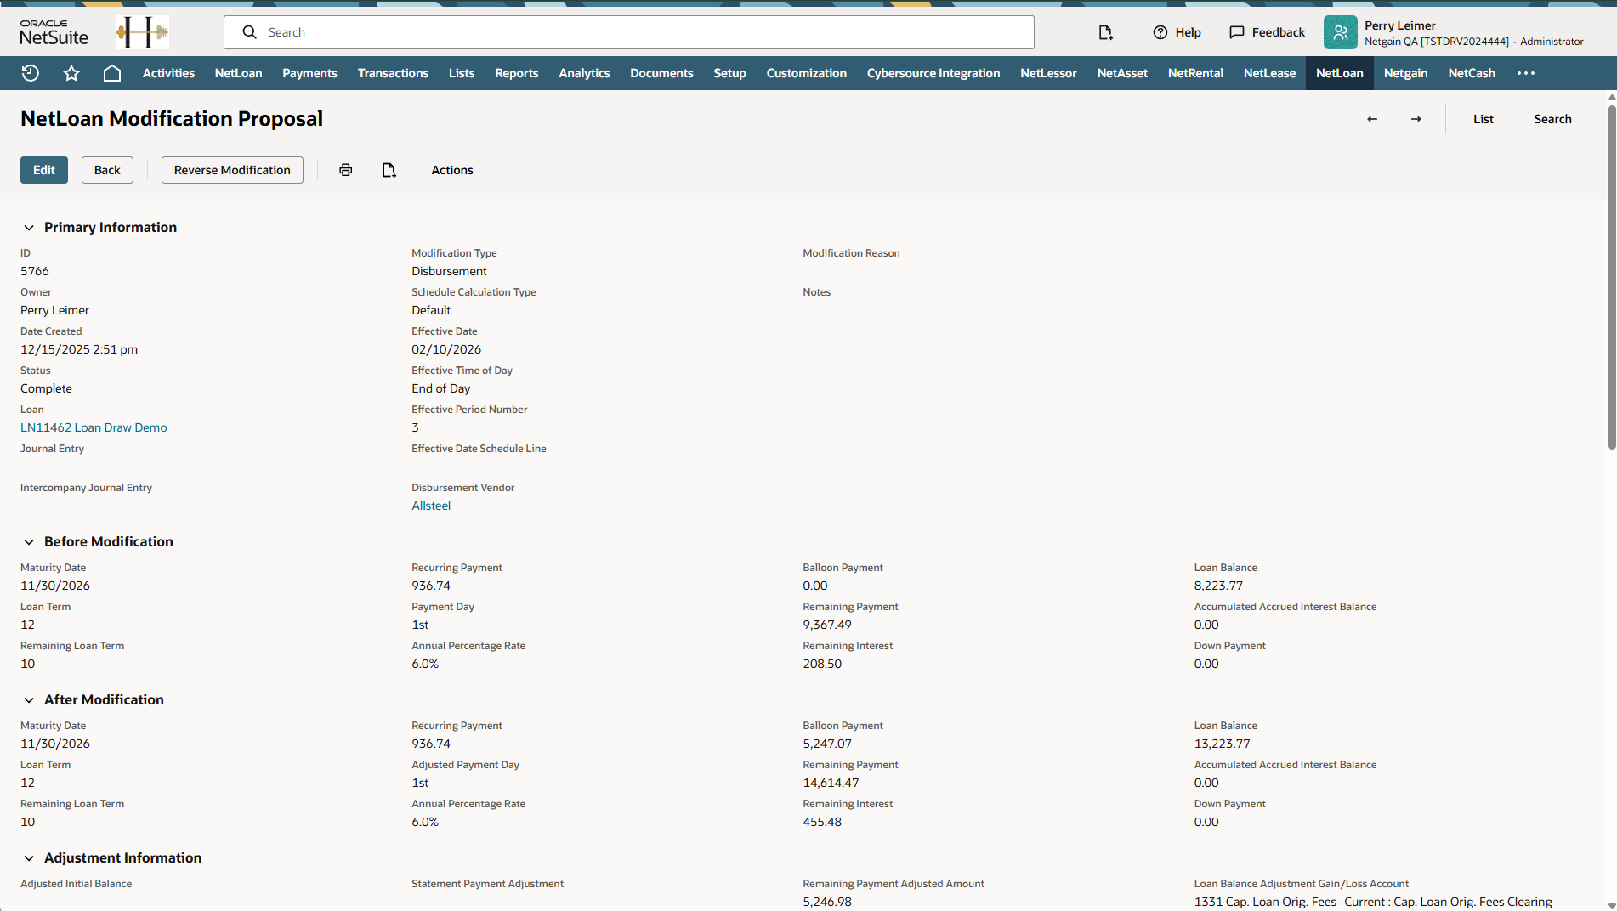Open the Actions menu
Viewport: 1617px width, 911px height.
[x=451, y=170]
